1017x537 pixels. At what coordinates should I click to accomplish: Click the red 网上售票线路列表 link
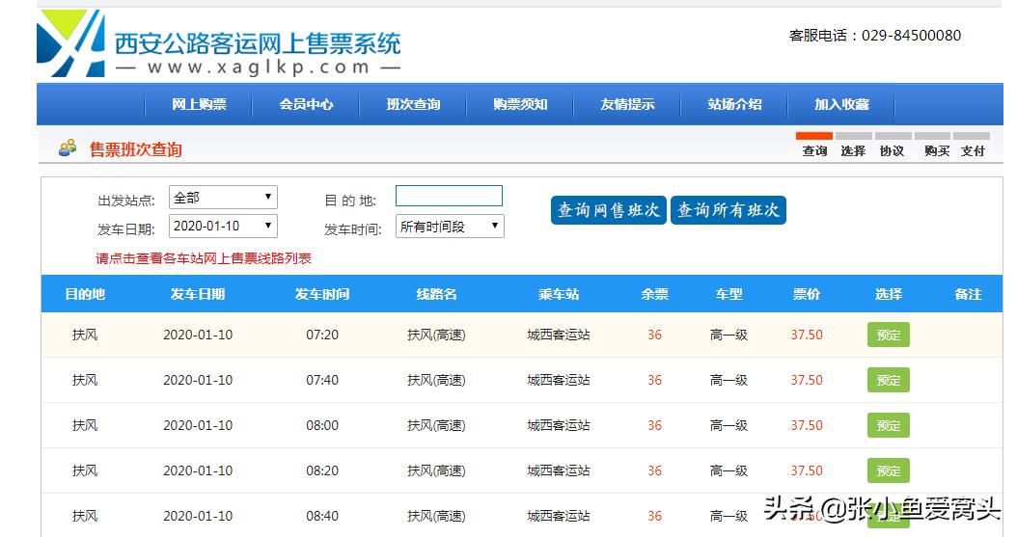(x=204, y=258)
